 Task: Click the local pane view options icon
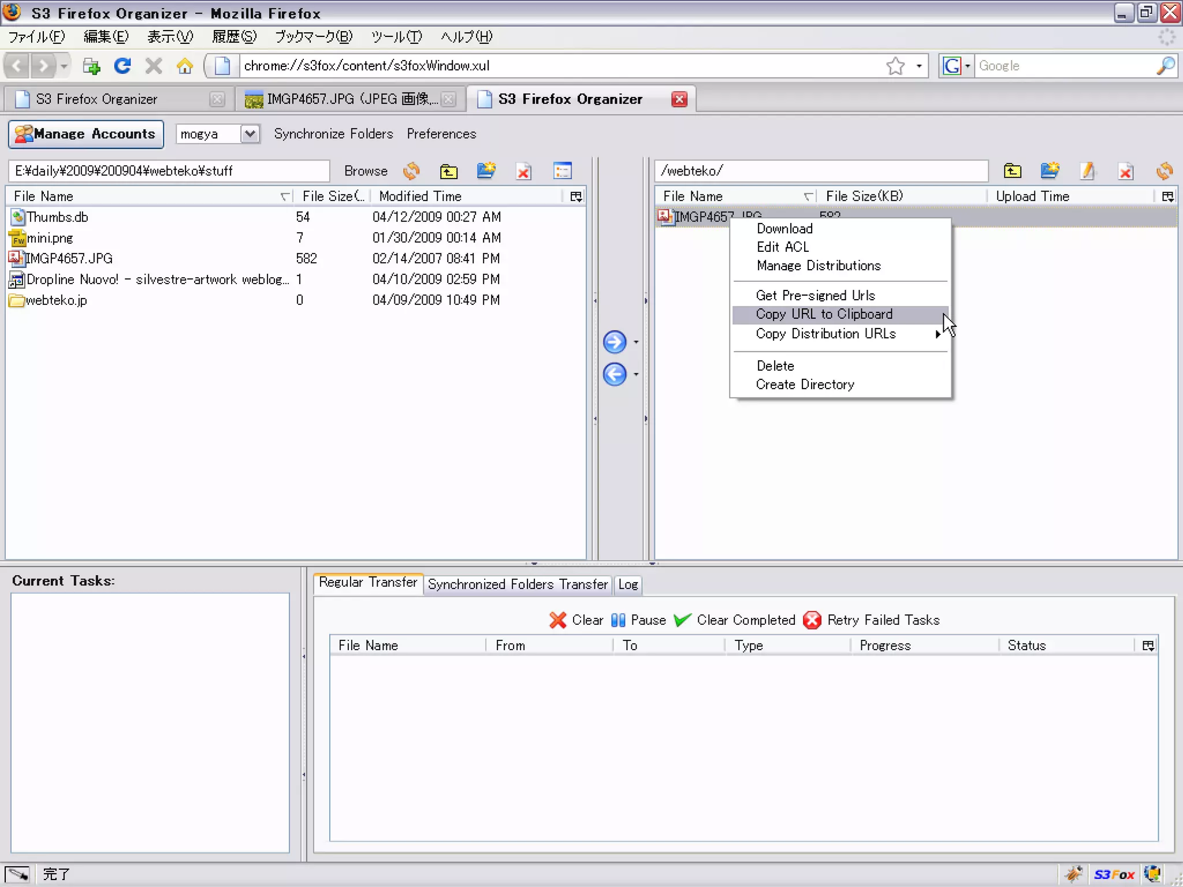point(562,171)
